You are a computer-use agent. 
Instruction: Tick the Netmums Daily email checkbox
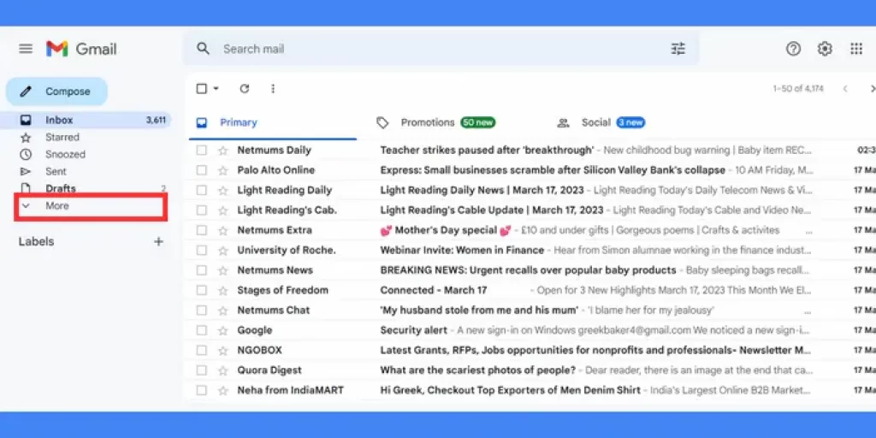pos(202,151)
